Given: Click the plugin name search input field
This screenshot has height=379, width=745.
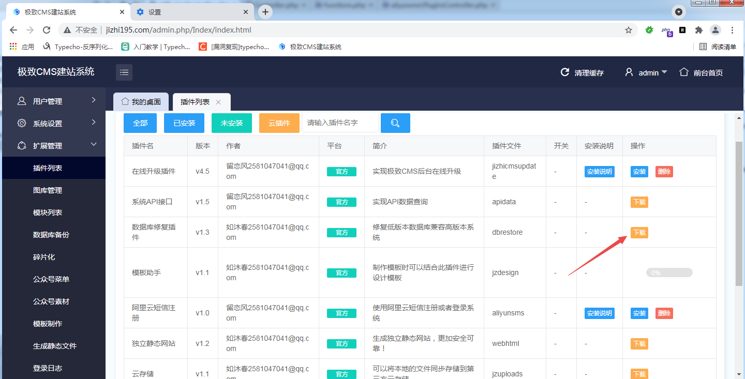Looking at the screenshot, I should (x=340, y=123).
